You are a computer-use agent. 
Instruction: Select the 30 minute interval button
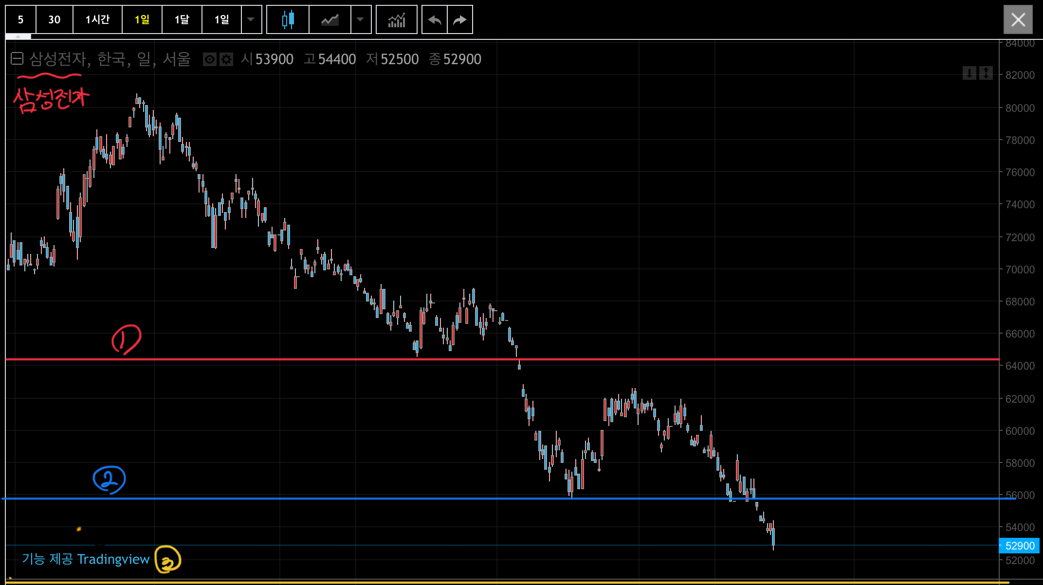pos(54,19)
